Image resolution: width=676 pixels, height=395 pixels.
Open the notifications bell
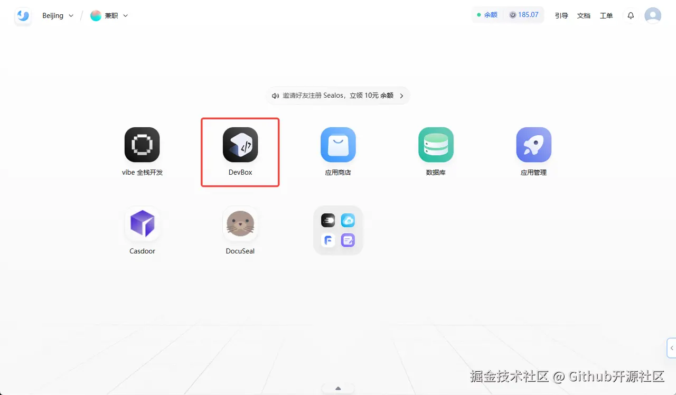tap(631, 16)
